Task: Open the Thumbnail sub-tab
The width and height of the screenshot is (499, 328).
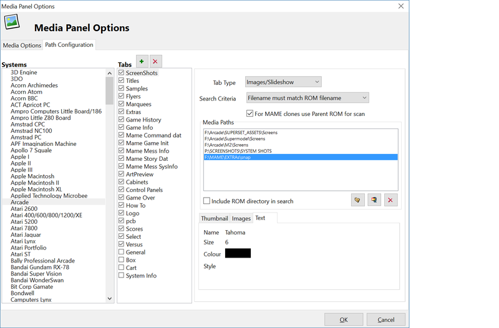Action: [x=214, y=219]
